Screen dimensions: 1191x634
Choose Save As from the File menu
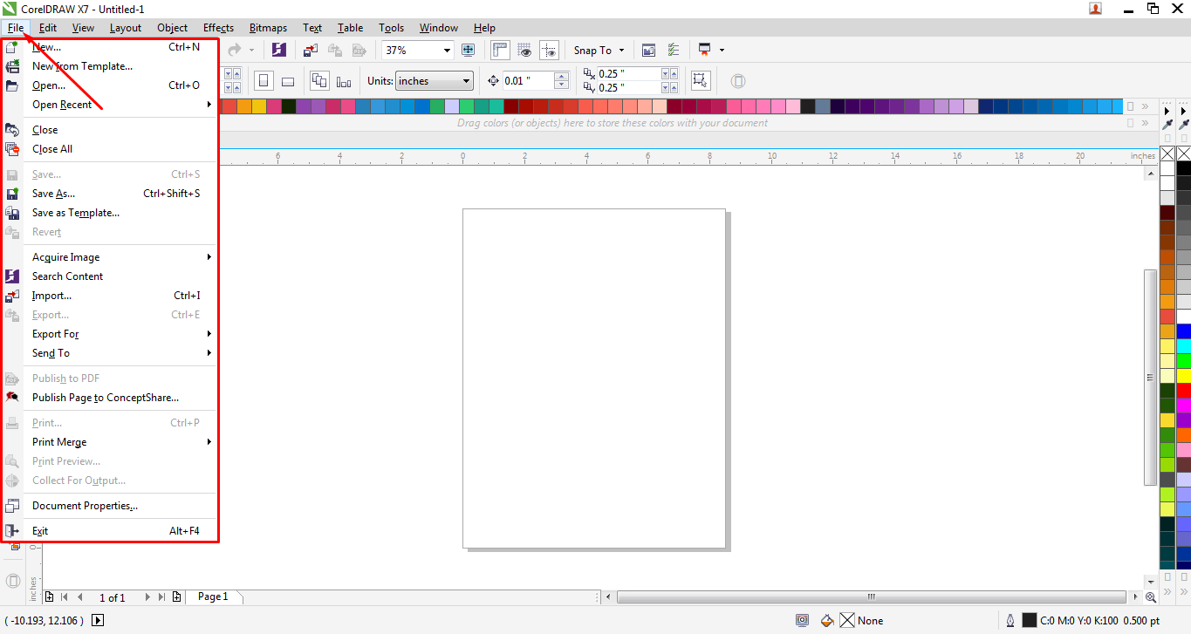click(x=56, y=193)
